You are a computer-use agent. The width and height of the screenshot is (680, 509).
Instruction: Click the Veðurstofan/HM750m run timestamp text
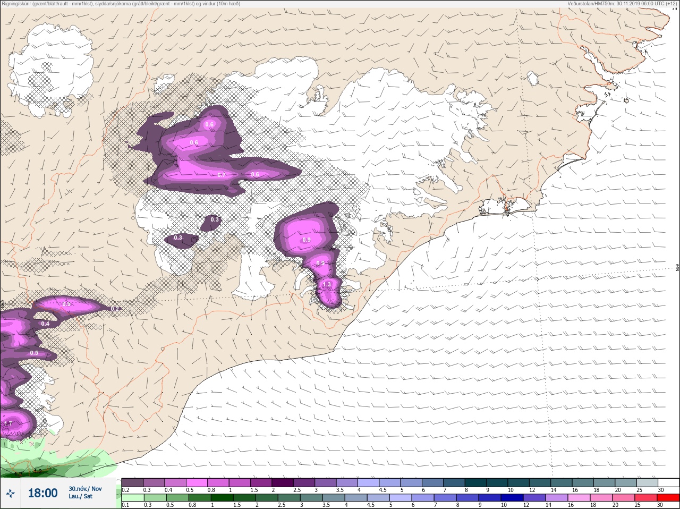click(623, 4)
